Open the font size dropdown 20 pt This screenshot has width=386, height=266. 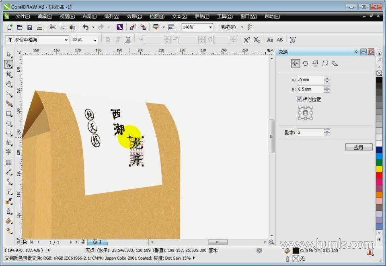[x=95, y=40]
